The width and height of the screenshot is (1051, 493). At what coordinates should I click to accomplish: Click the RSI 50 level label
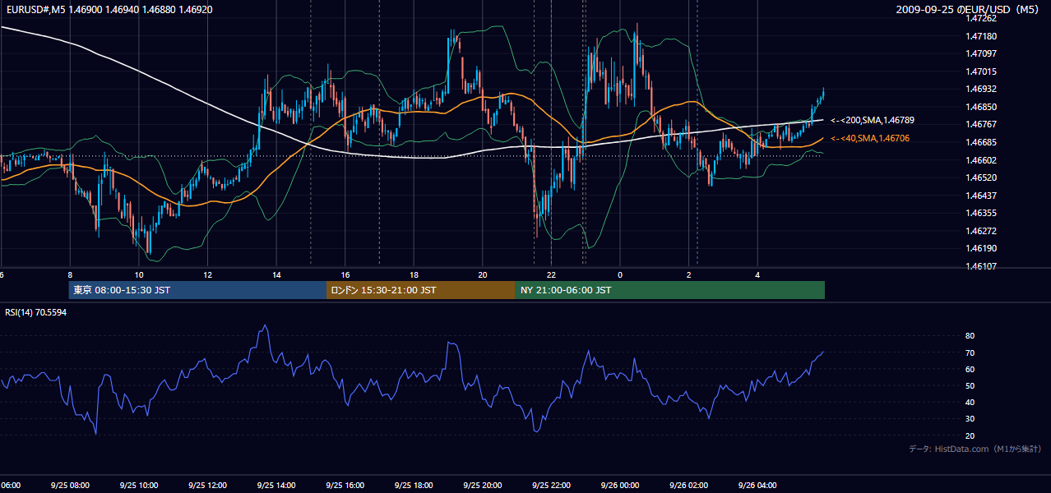click(970, 385)
